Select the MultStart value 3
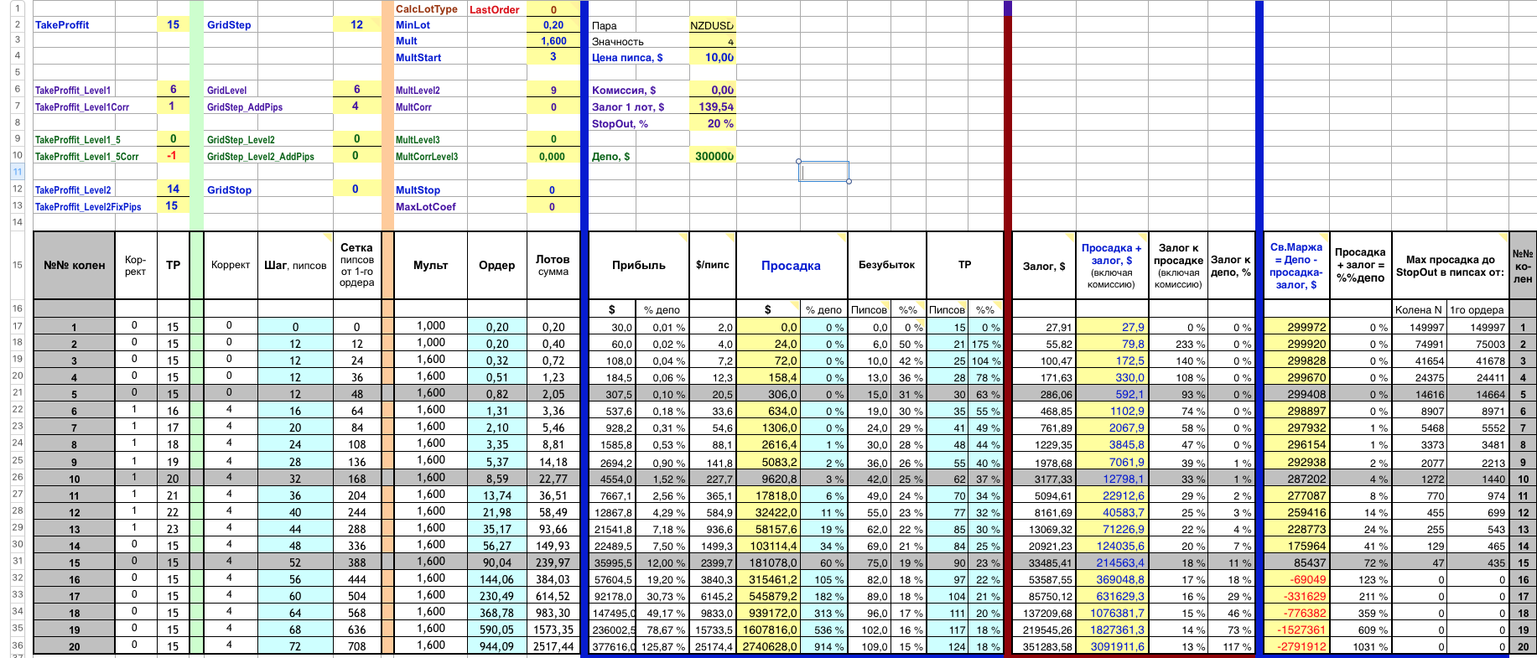 (553, 57)
